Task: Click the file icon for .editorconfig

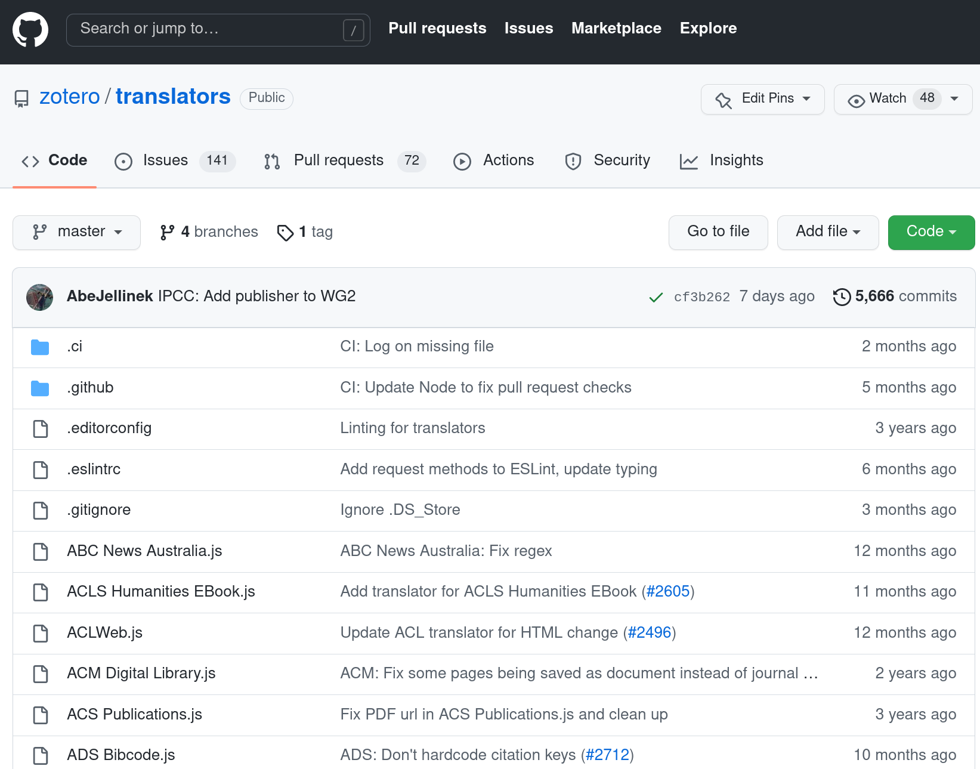Action: pos(41,429)
